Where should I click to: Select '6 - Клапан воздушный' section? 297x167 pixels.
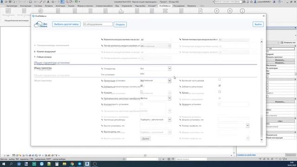[45, 51]
